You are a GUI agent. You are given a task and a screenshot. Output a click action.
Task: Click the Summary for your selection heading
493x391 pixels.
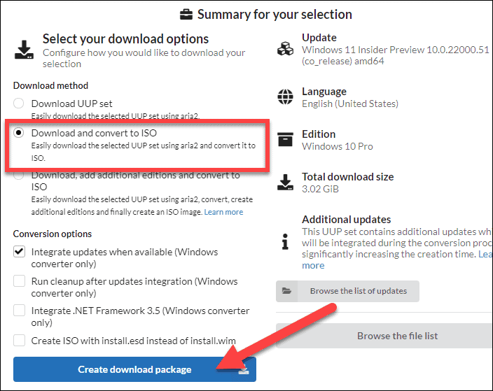click(x=274, y=15)
